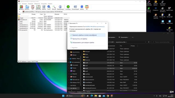Follow the mysummercar destination link in the copy dialog
This screenshot has height=98, width=175.
click(100, 27)
